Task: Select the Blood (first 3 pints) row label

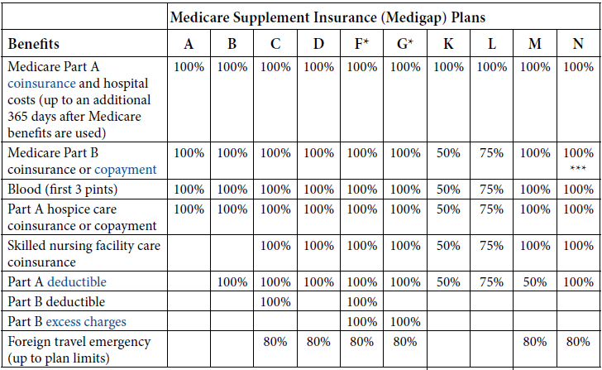Action: click(x=63, y=190)
